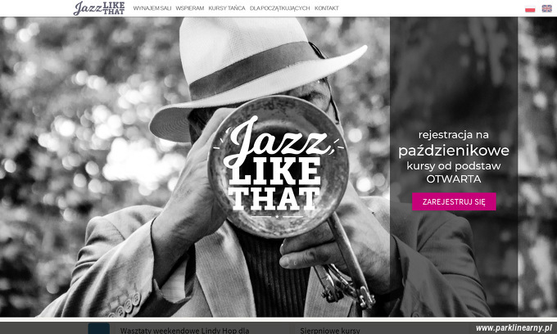The width and height of the screenshot is (557, 334).
Task: Open the Sierpniowe kursy news link
Action: click(329, 331)
